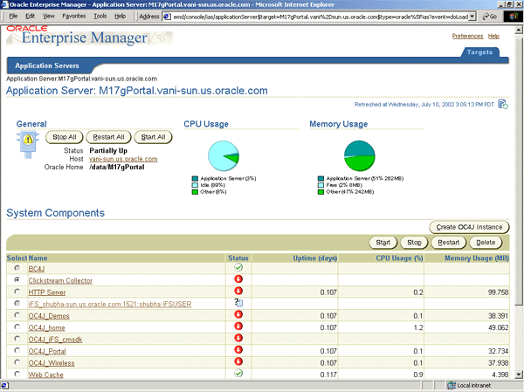Open the Web Cache component link

[x=45, y=375]
